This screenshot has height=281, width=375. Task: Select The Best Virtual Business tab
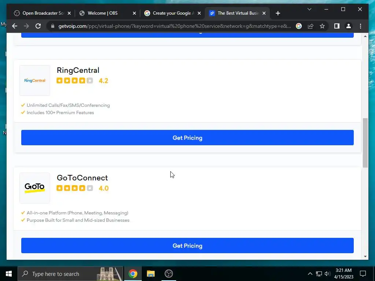pyautogui.click(x=238, y=13)
